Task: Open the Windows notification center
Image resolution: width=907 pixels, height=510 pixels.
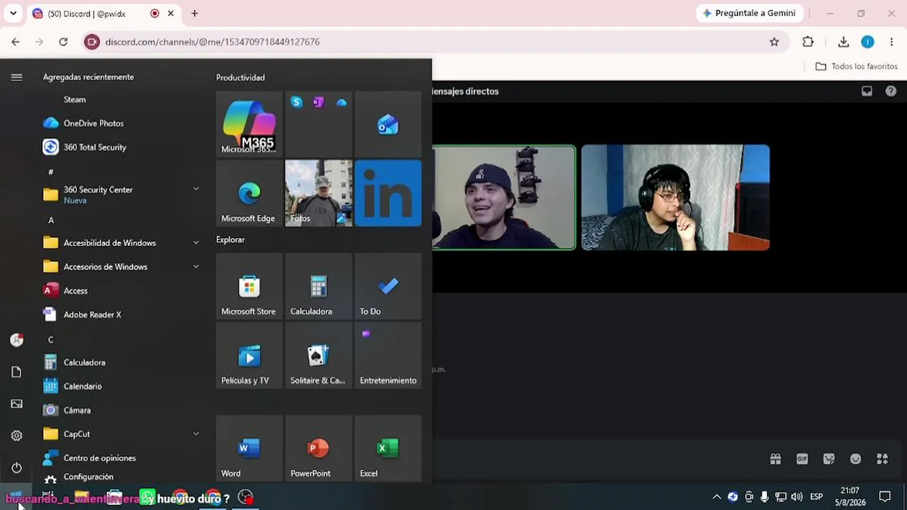Action: pyautogui.click(x=884, y=497)
